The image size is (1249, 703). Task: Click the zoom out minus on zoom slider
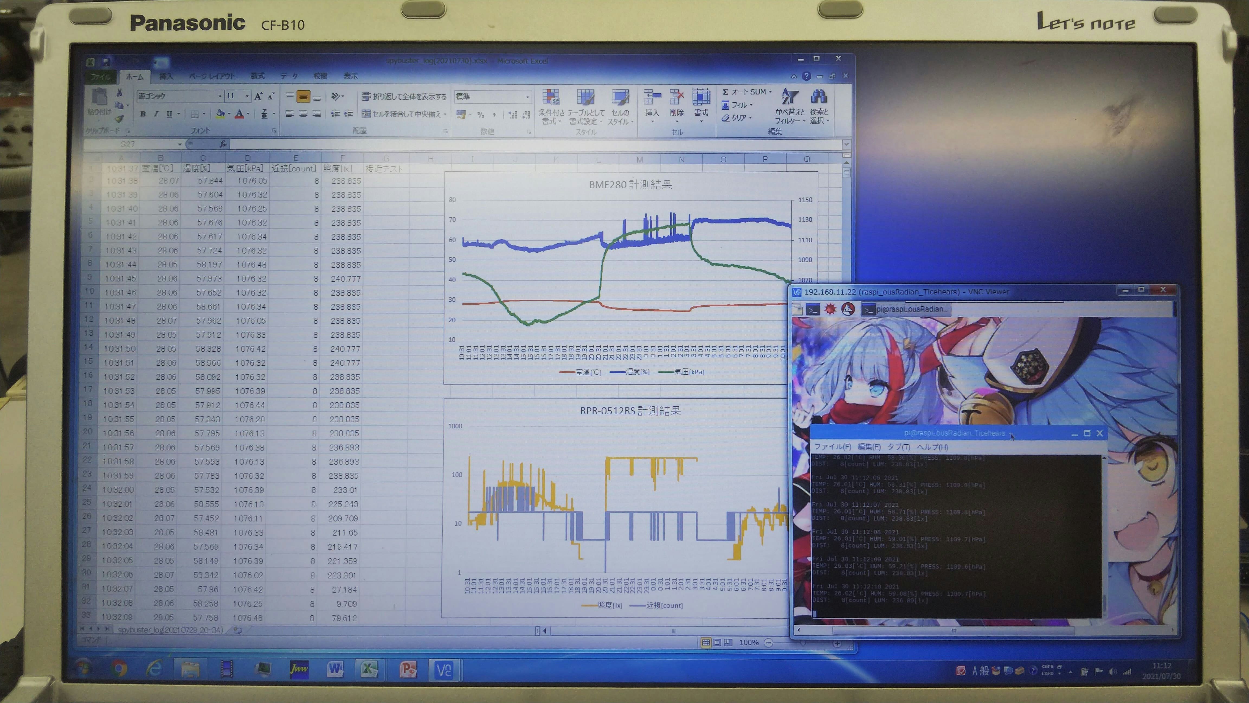point(768,642)
